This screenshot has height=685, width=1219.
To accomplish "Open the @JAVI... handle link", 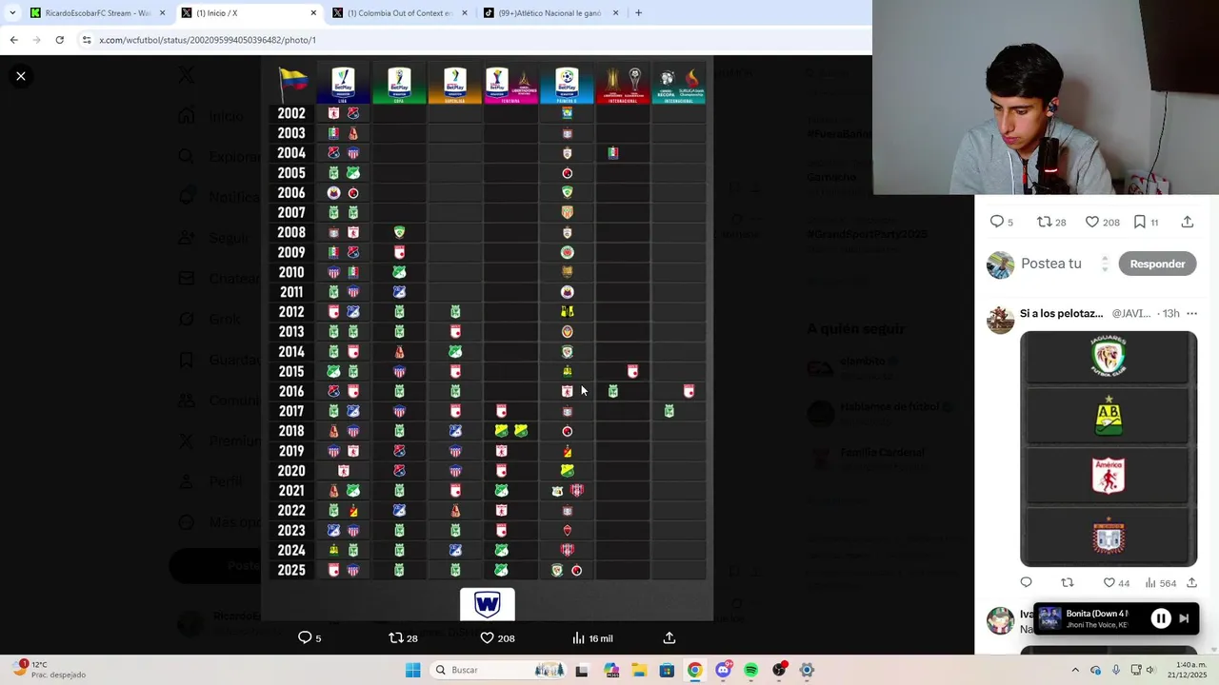I will tap(1131, 313).
